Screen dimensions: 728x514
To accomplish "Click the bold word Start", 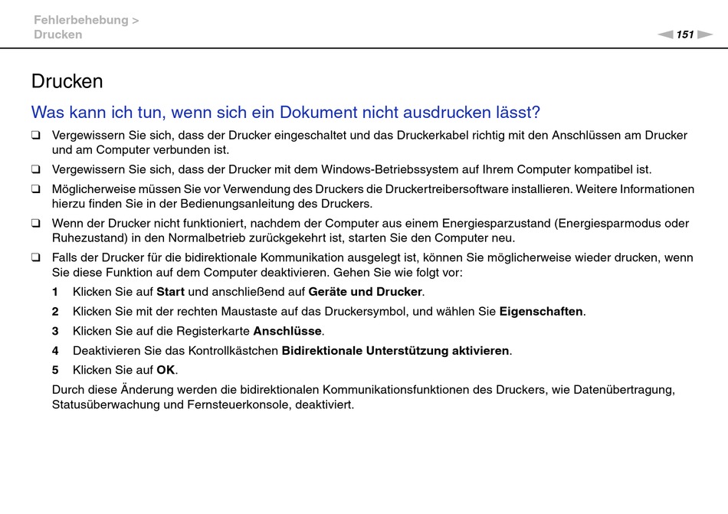I will point(170,292).
